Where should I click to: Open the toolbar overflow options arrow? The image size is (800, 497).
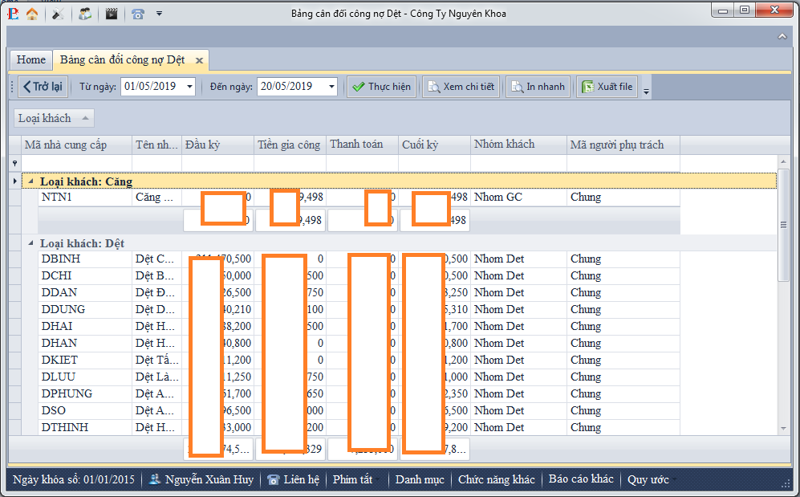coord(646,92)
